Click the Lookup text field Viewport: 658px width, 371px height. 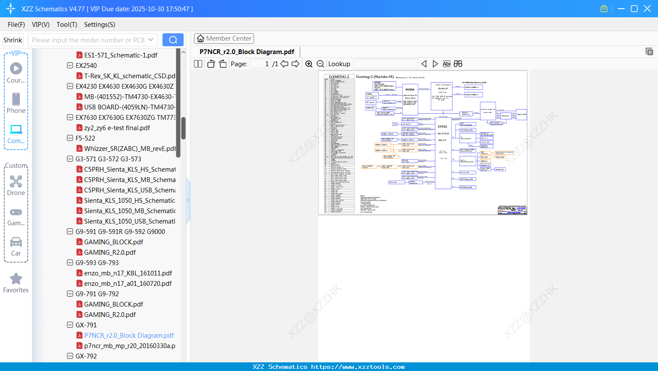(x=385, y=64)
